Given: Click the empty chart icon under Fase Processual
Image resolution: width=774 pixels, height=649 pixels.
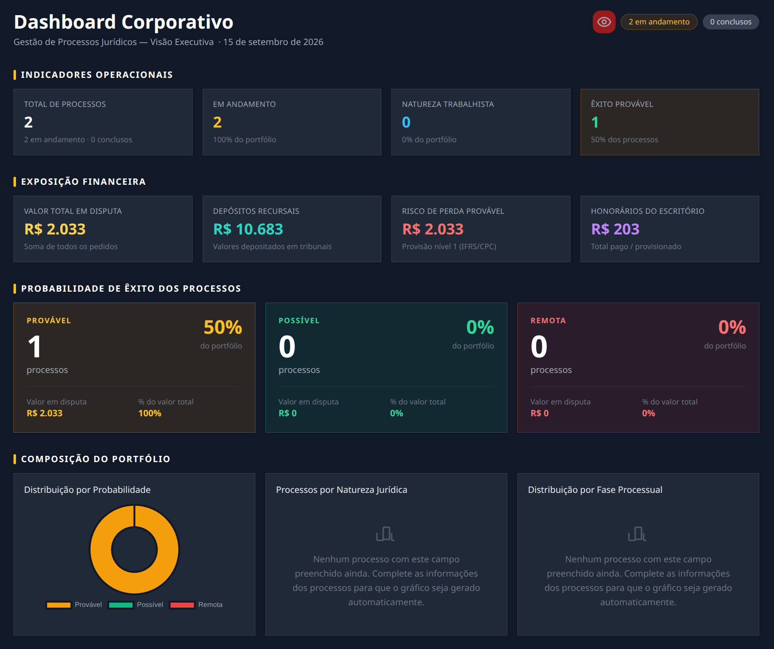Looking at the screenshot, I should coord(637,534).
